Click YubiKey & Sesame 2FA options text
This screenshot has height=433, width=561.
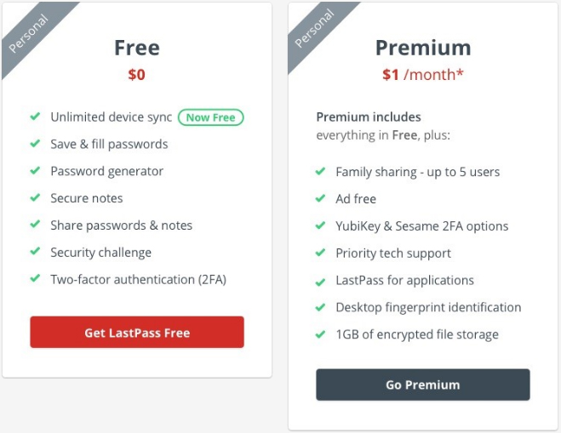422,226
